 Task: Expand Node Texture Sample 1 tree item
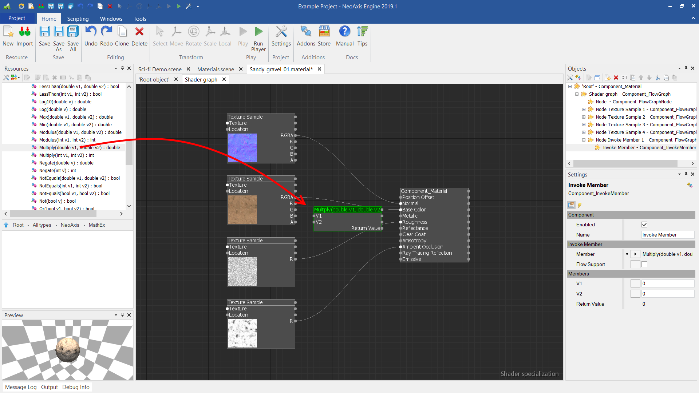[584, 110]
